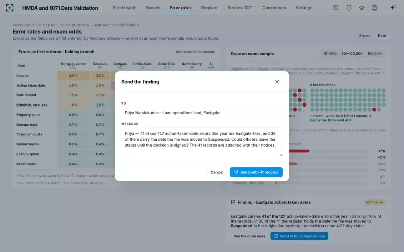Open Ethnicity, race, sex Riverside 1.0%

pyautogui.click(x=100, y=105)
